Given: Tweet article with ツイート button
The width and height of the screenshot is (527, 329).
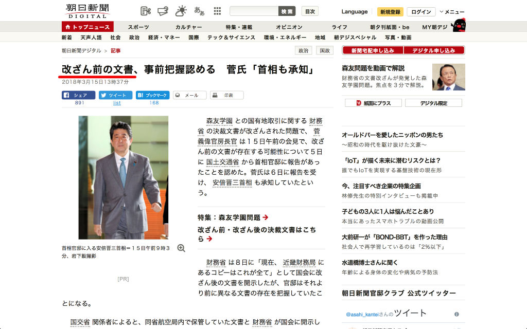Looking at the screenshot, I should coord(115,95).
